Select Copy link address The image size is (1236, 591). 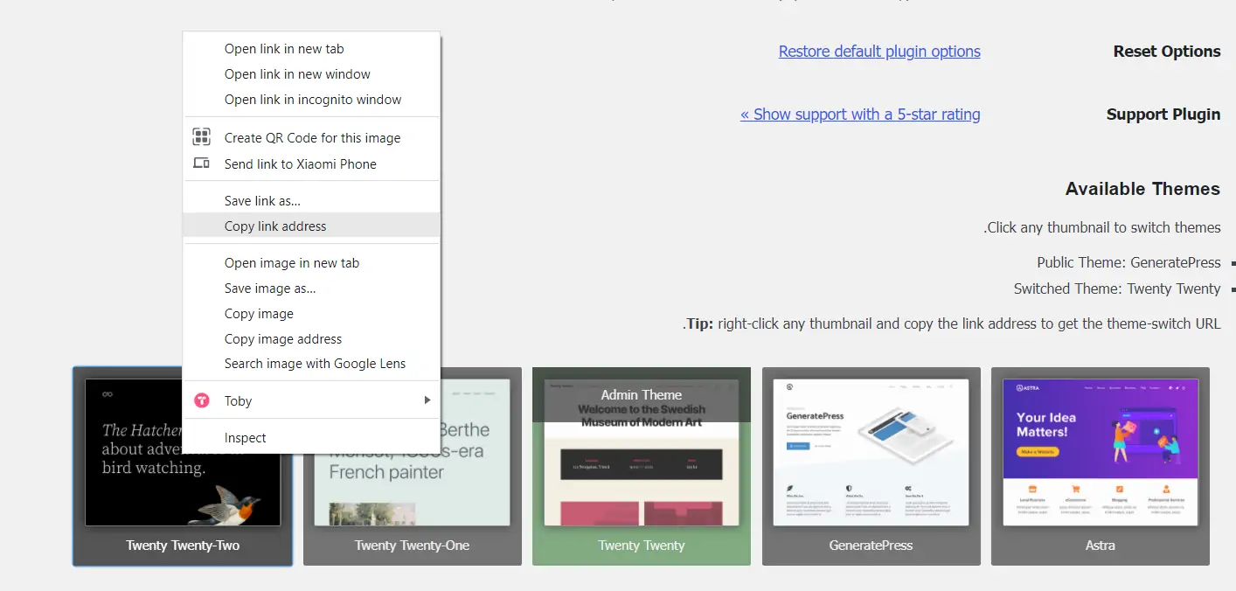click(275, 226)
